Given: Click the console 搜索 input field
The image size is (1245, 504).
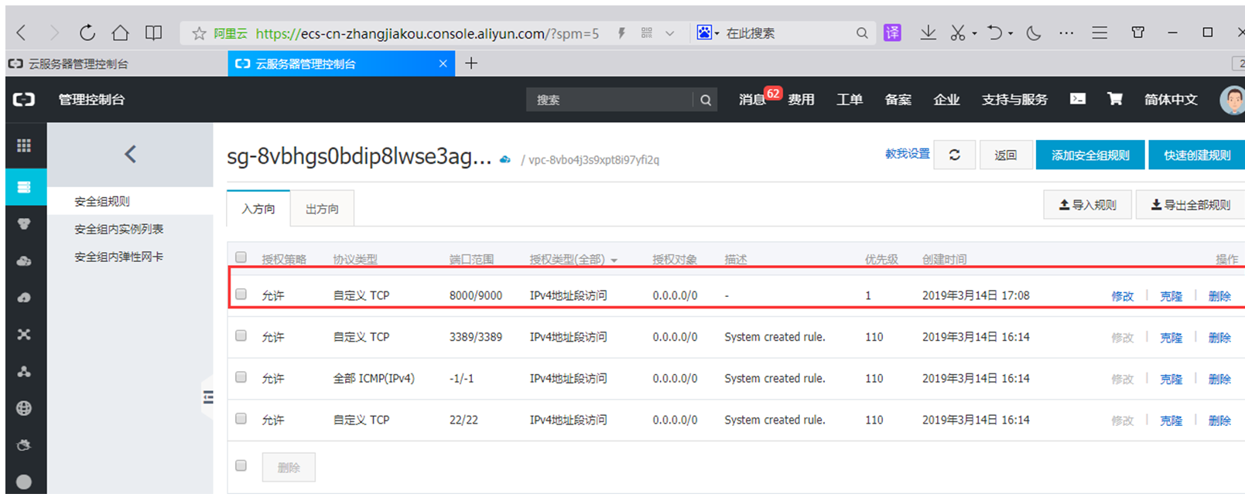Looking at the screenshot, I should 609,100.
